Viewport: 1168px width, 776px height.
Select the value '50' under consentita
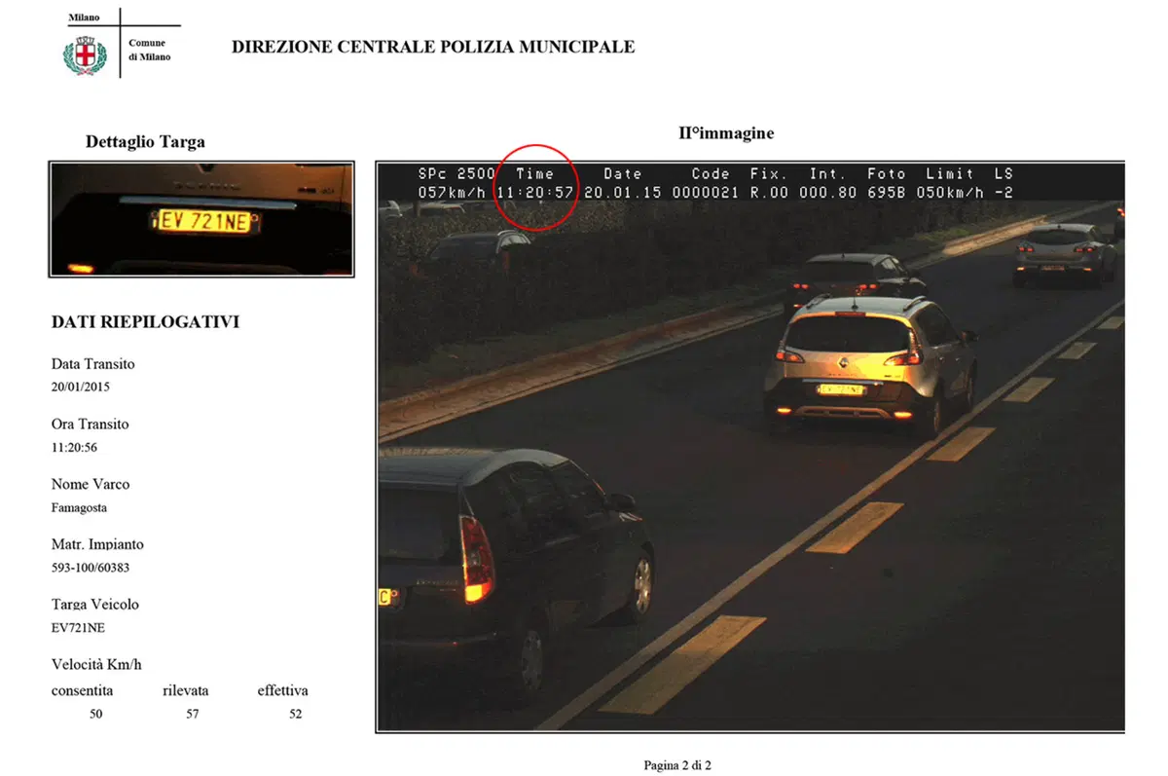[x=95, y=715]
